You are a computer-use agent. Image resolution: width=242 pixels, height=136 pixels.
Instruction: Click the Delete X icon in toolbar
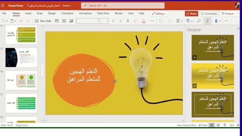pos(28,21)
